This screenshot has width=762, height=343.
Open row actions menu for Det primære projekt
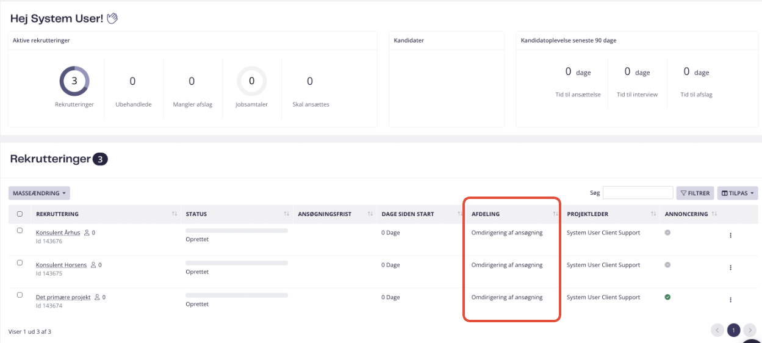[x=730, y=300]
